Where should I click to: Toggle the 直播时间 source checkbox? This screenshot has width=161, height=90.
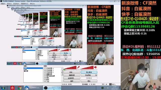pyautogui.click(x=45, y=74)
